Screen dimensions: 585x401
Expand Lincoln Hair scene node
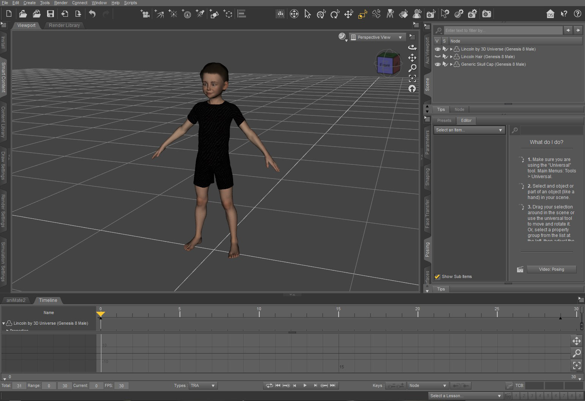click(x=451, y=57)
